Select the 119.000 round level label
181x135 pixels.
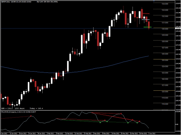[x=165, y=98]
